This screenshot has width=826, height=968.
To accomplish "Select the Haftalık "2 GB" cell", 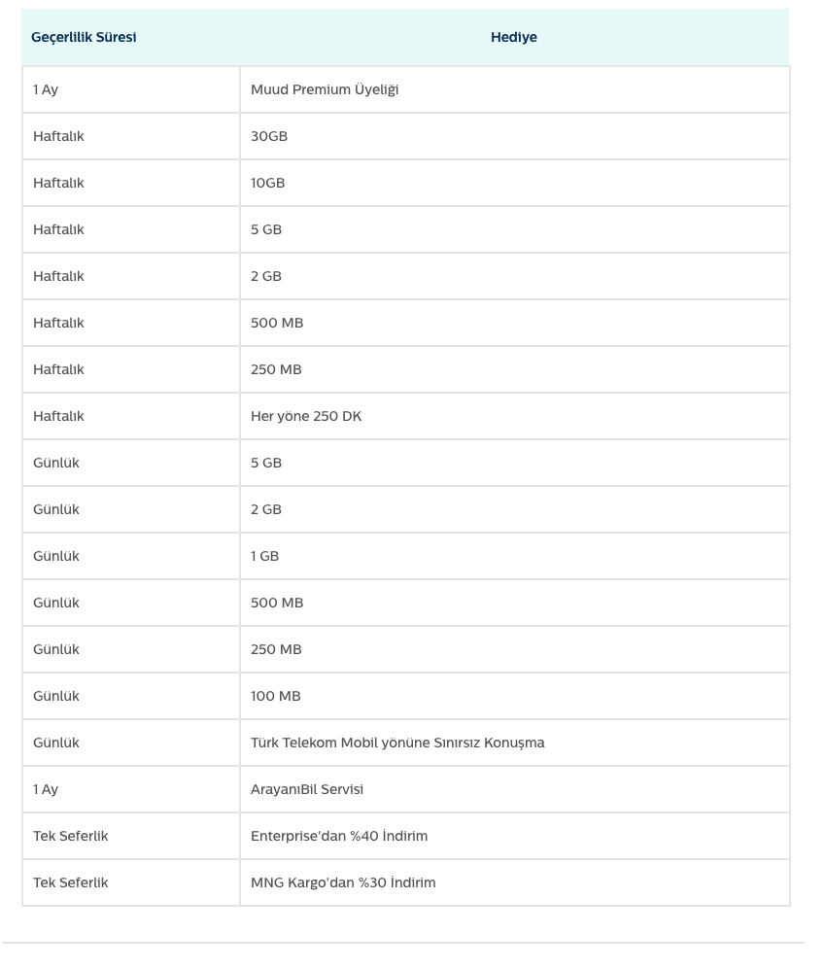I will tap(266, 276).
